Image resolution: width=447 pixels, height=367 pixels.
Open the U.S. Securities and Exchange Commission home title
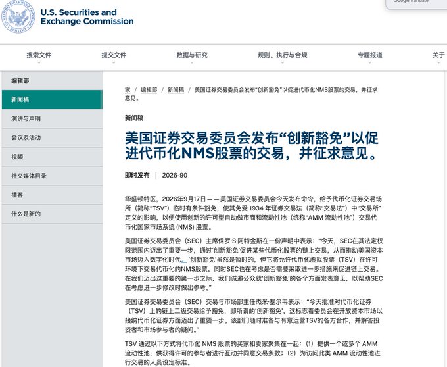point(87,17)
